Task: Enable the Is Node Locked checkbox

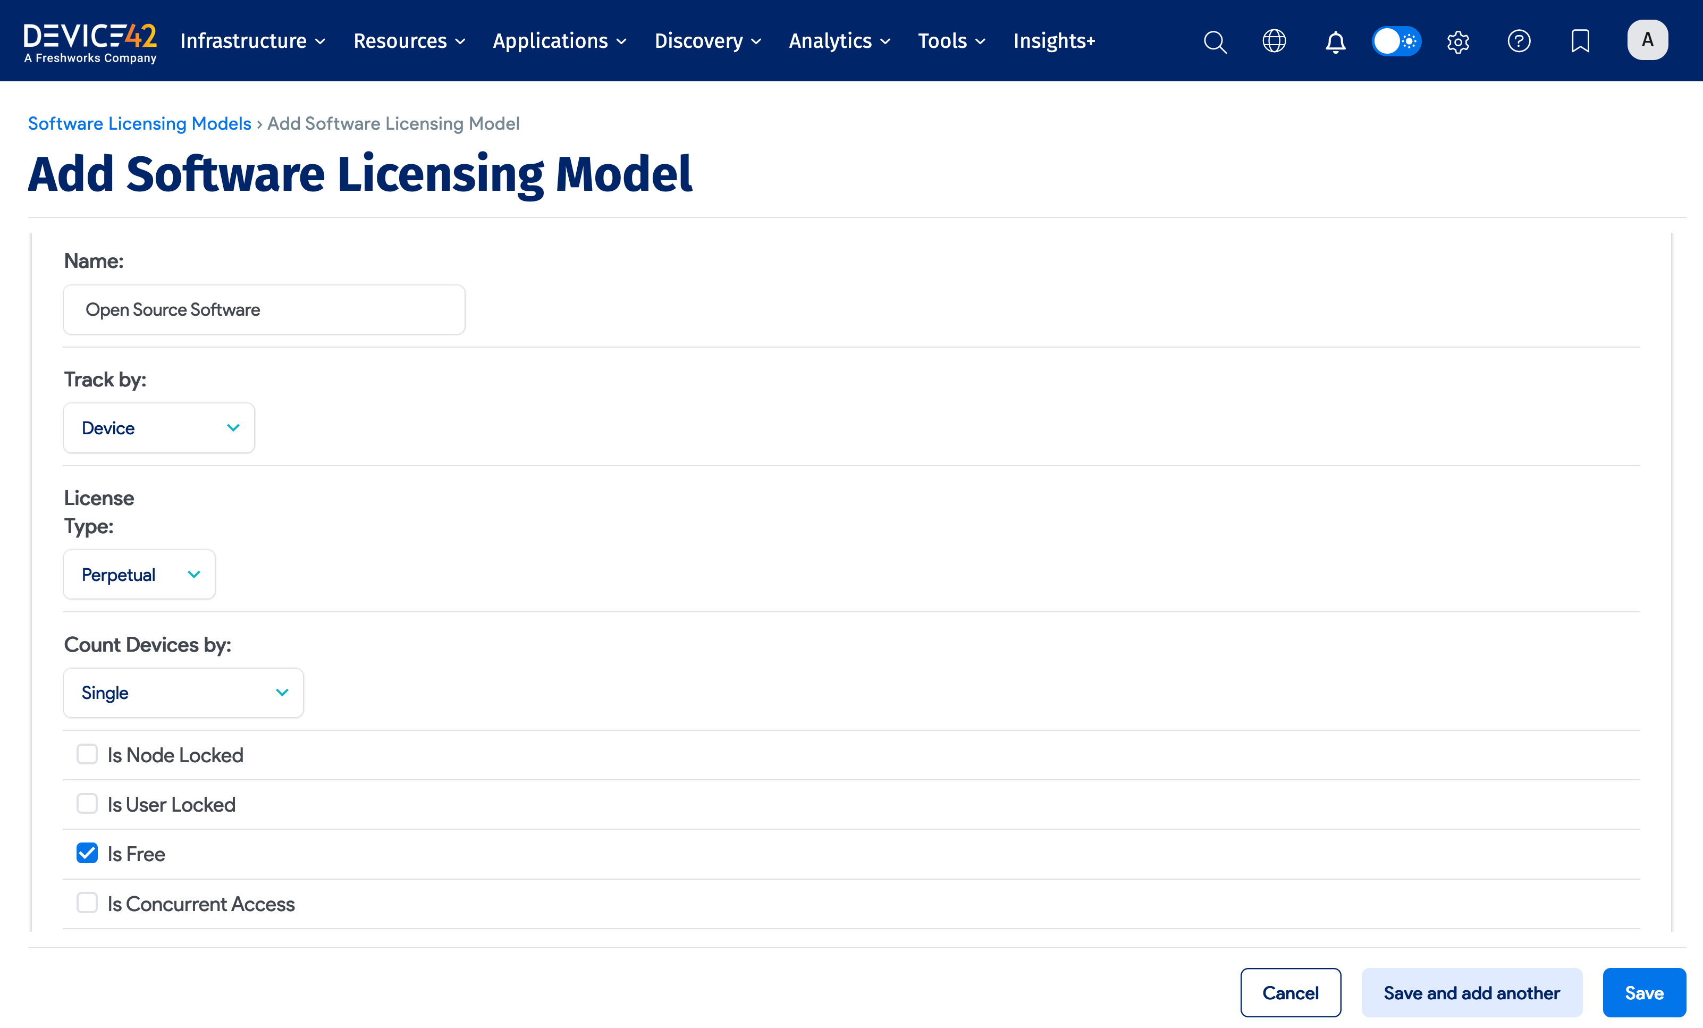Action: [87, 754]
